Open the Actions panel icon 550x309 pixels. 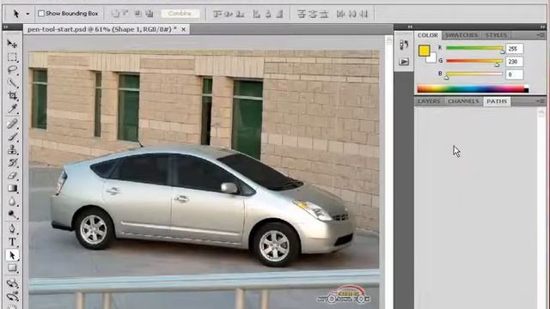click(404, 62)
